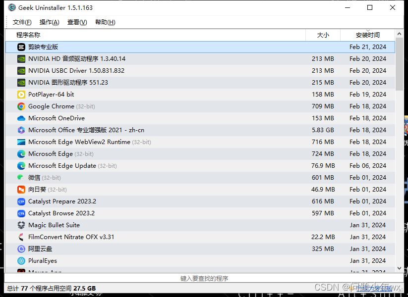This screenshot has height=297, width=408.
Task: Click the icon in the Microsoft Edge (32-bit) row
Action: (21, 154)
